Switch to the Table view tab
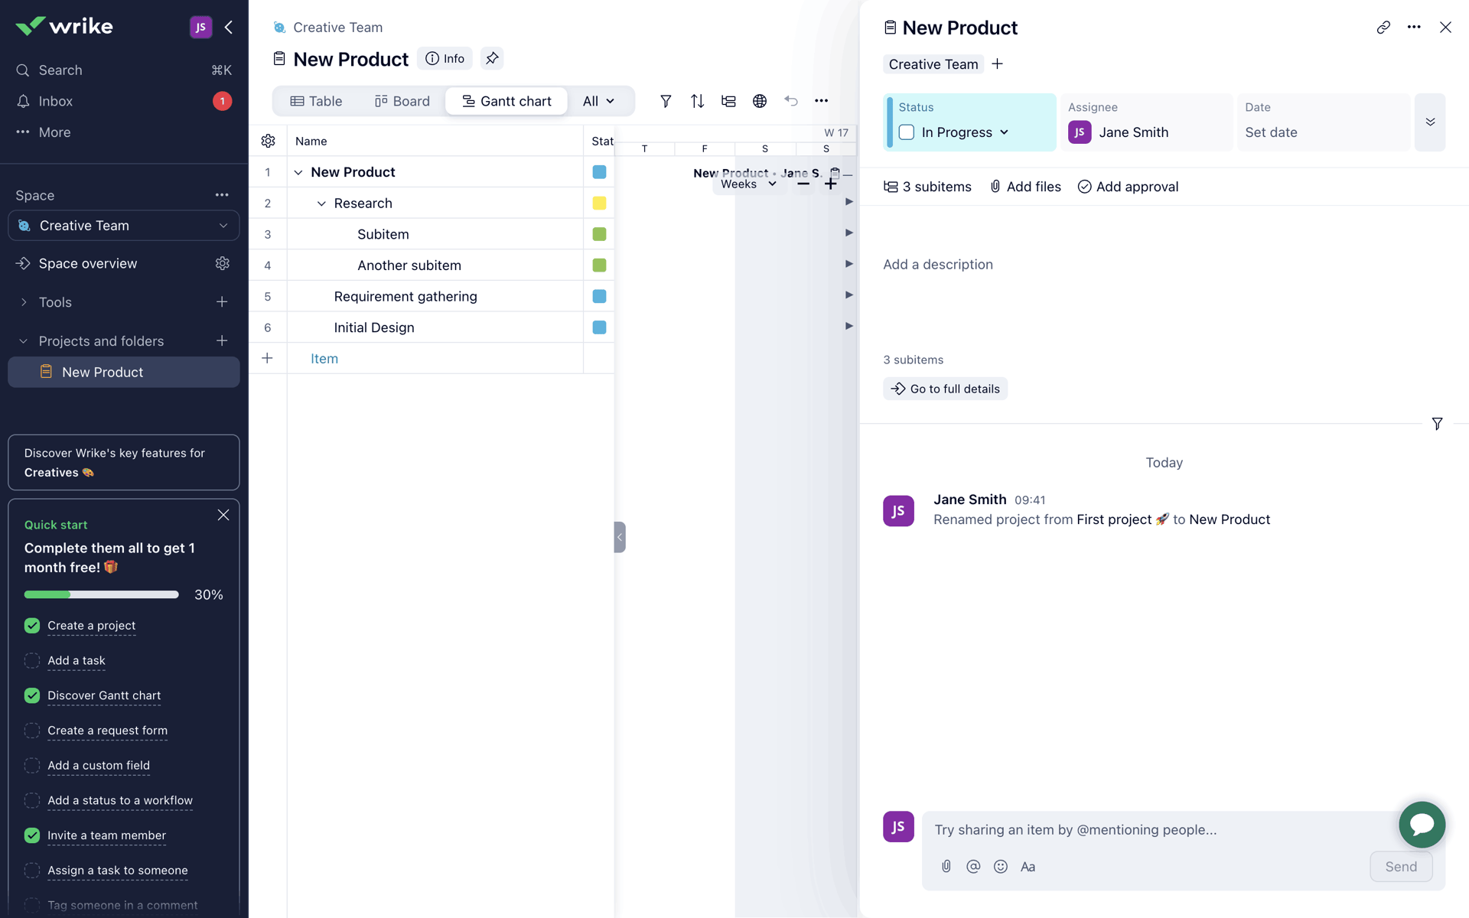 pos(316,101)
